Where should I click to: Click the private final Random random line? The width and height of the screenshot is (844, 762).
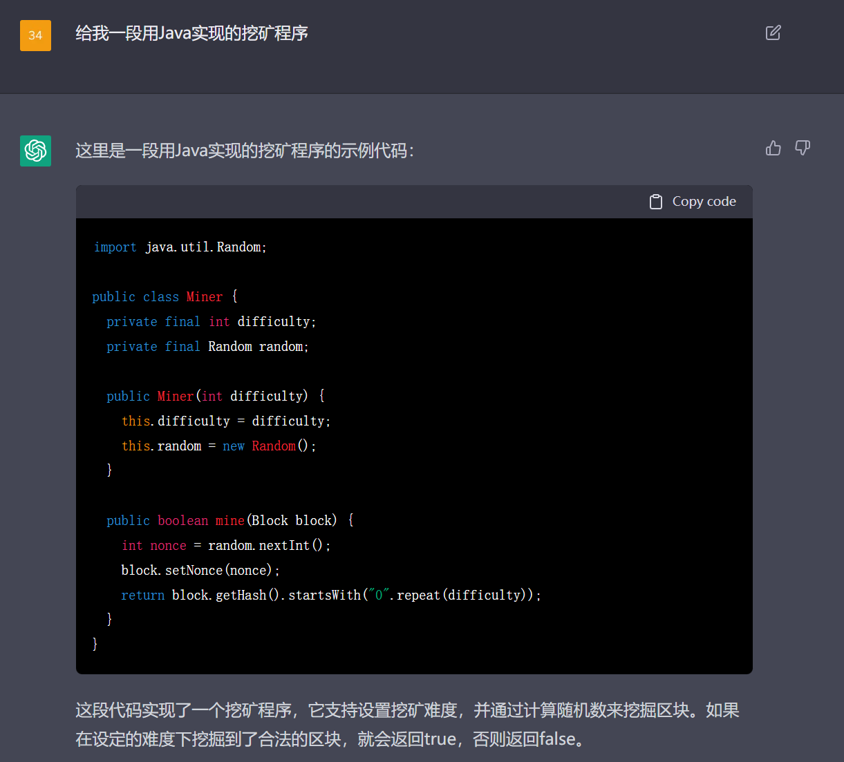tap(207, 347)
